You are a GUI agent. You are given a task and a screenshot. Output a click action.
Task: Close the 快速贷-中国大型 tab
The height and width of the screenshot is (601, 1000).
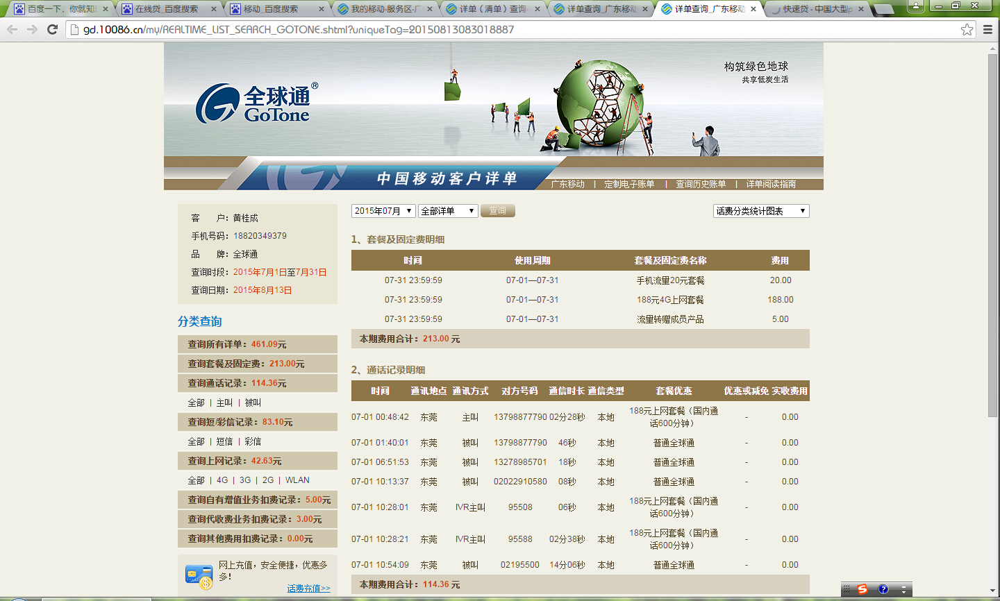point(862,9)
